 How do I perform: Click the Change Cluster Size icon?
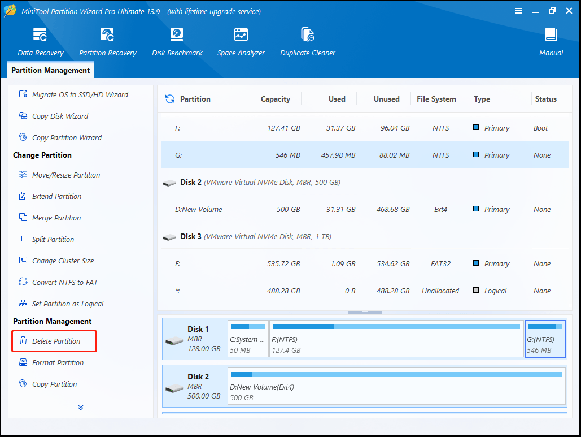click(x=23, y=261)
